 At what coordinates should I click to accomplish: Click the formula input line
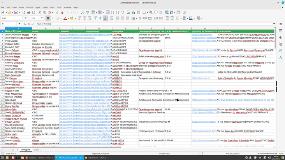pos(154,24)
